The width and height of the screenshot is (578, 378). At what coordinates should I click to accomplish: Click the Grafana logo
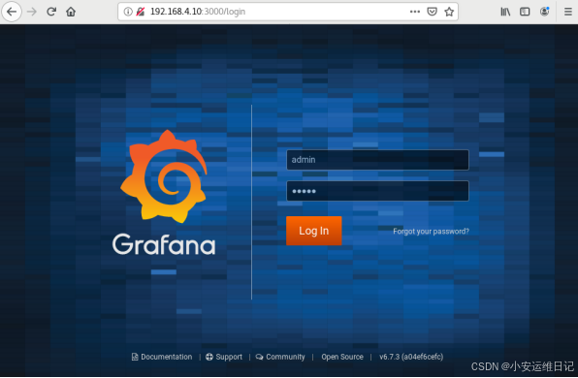pyautogui.click(x=164, y=192)
